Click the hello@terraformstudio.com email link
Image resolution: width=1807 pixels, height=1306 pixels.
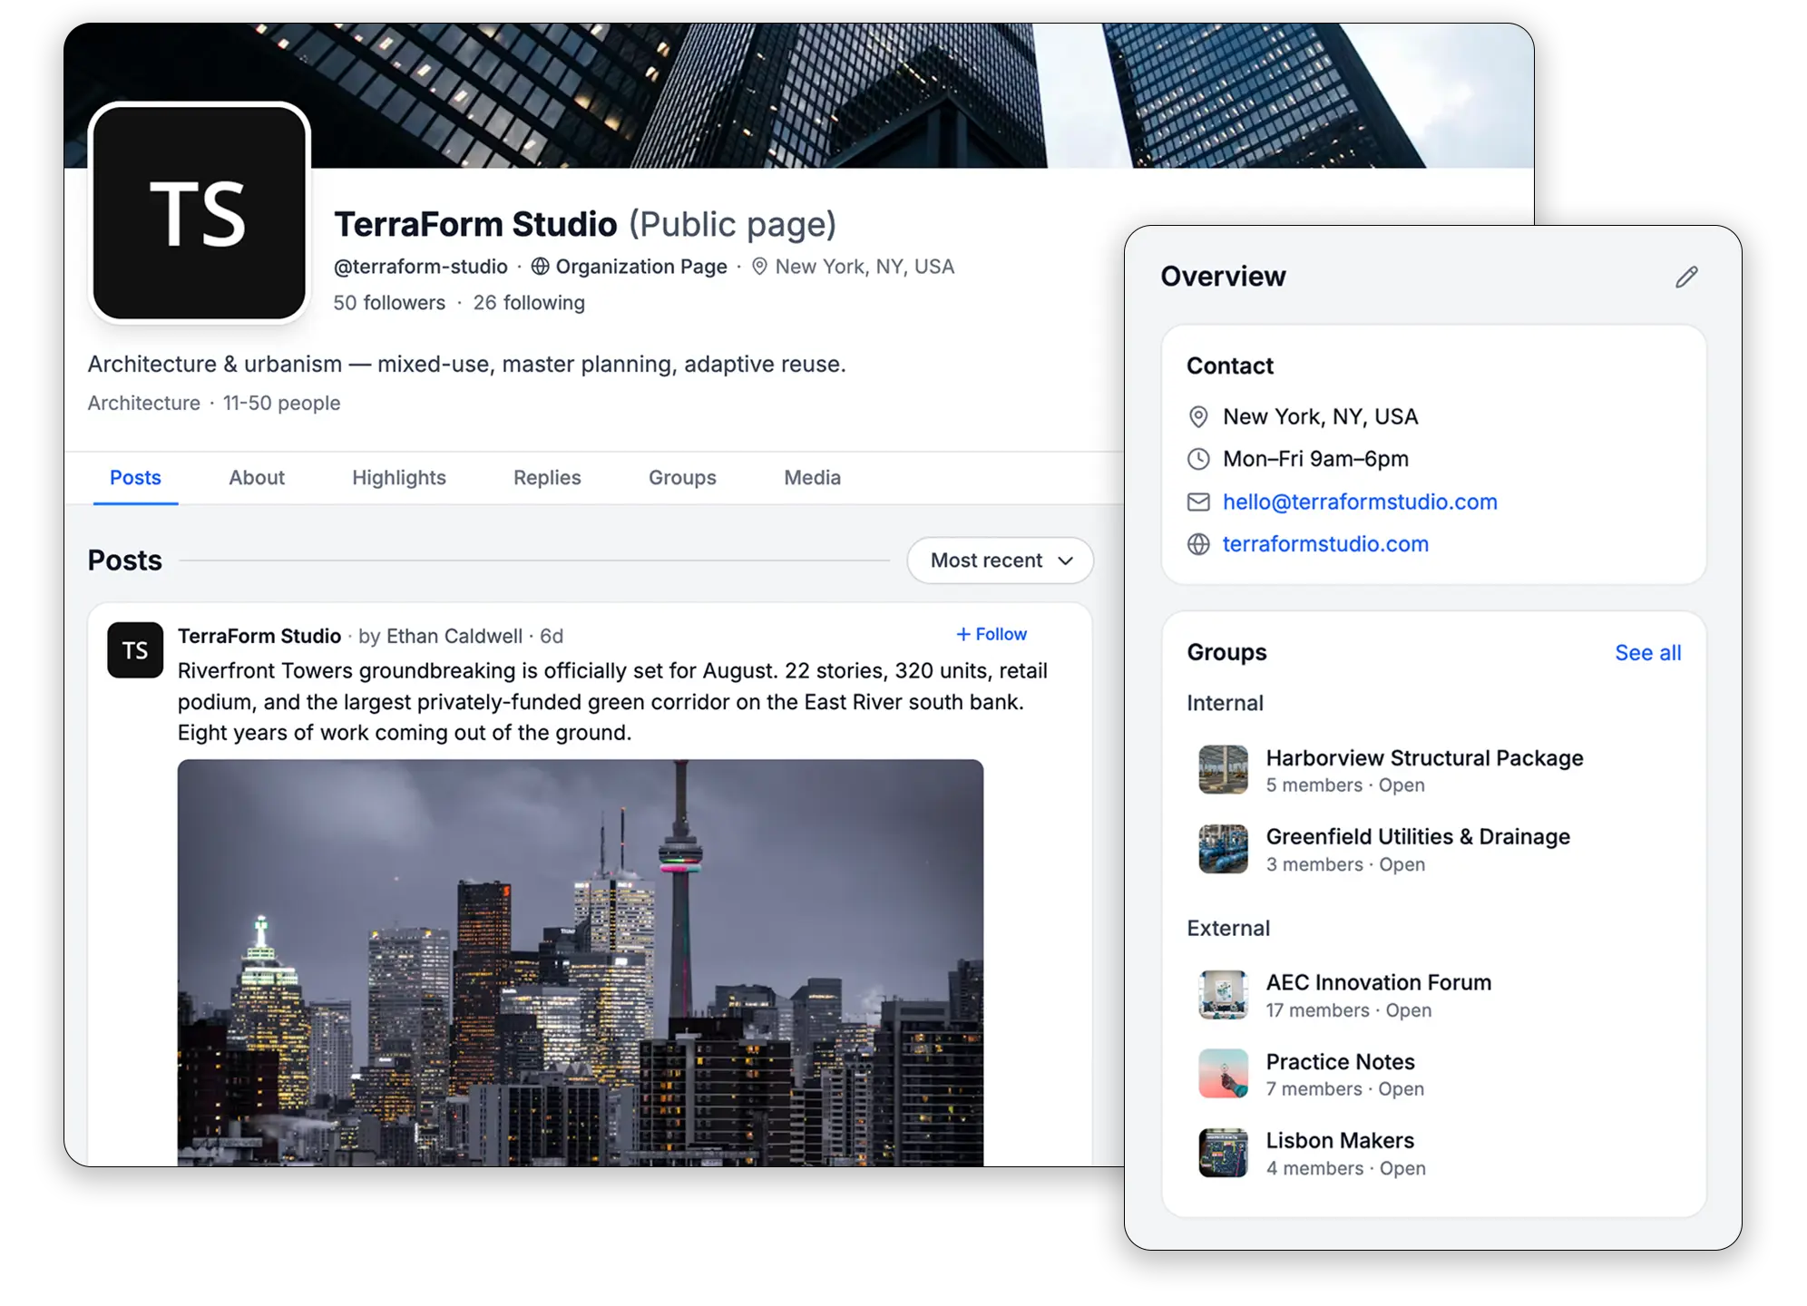point(1360,502)
